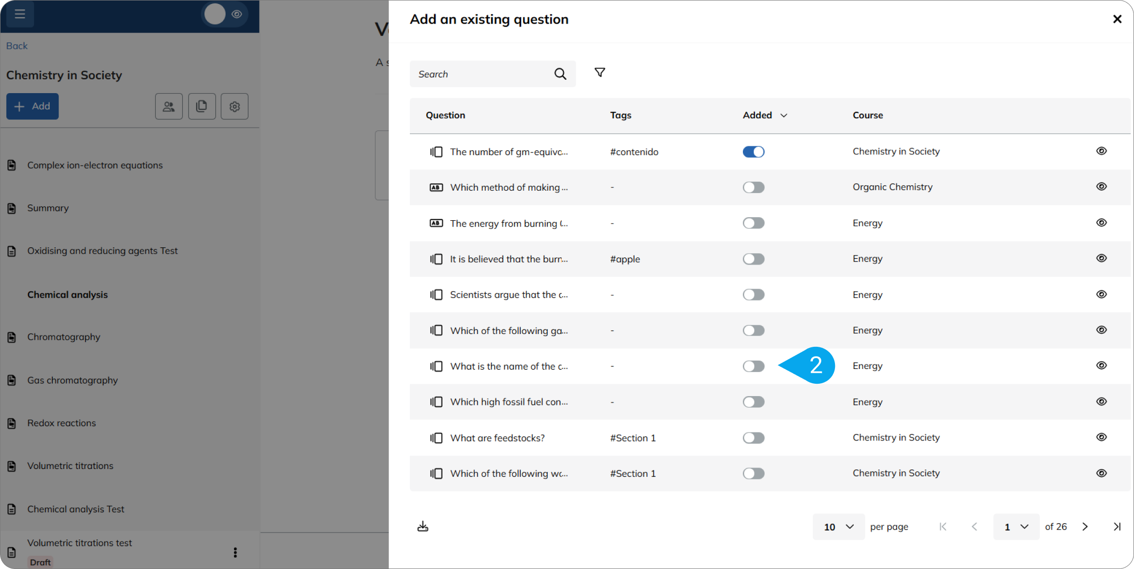Viewport: 1134px width, 569px height.
Task: Preview 'It is believed that the burn' question
Action: (1101, 258)
